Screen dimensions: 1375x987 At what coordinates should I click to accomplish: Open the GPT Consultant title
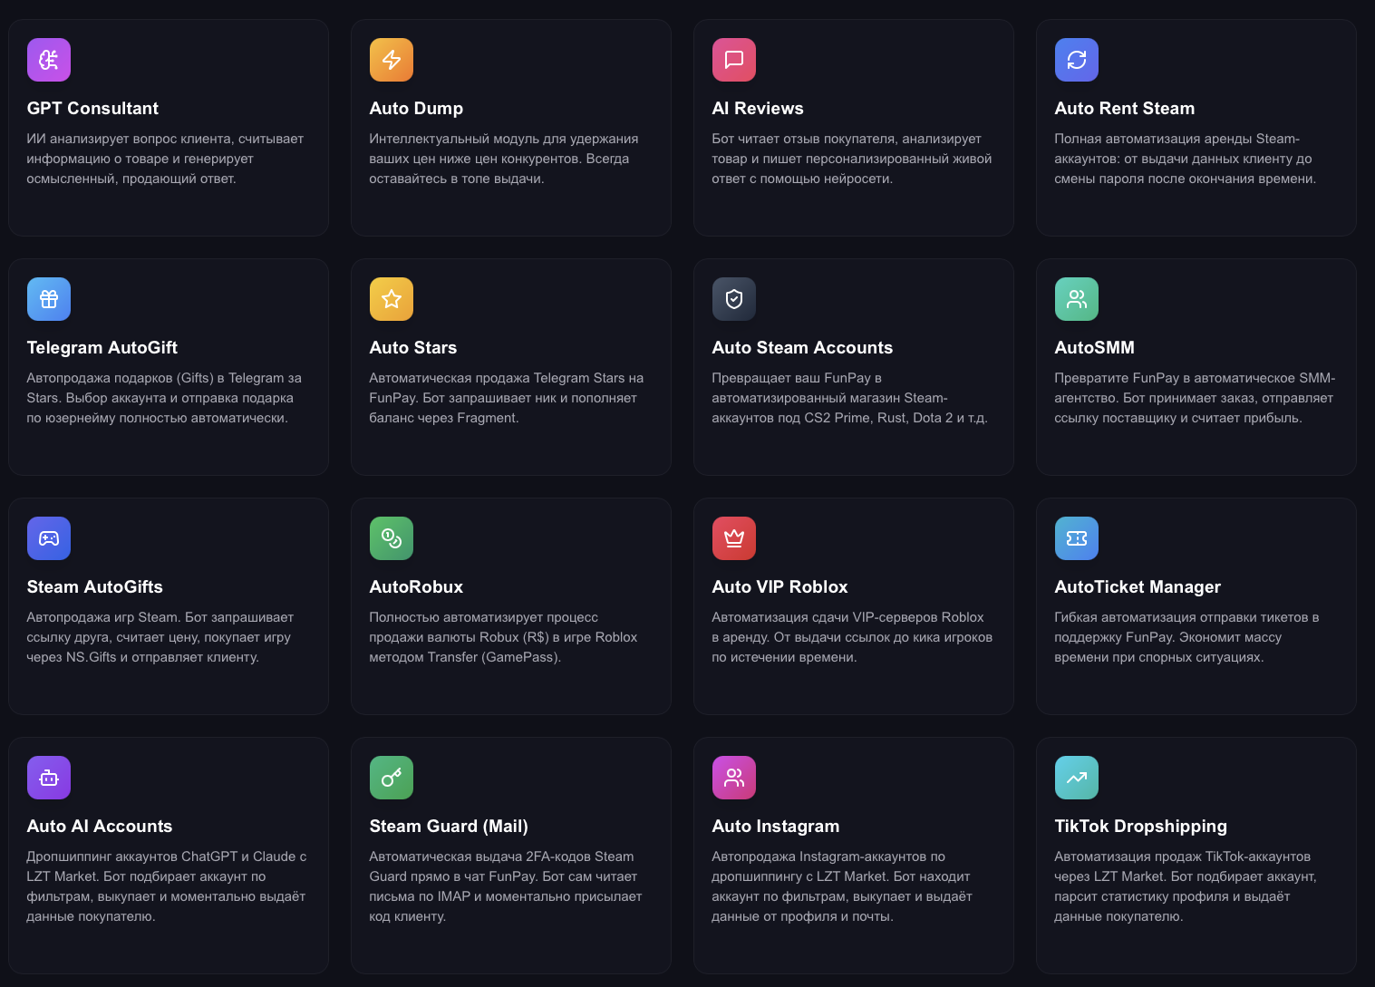92,109
